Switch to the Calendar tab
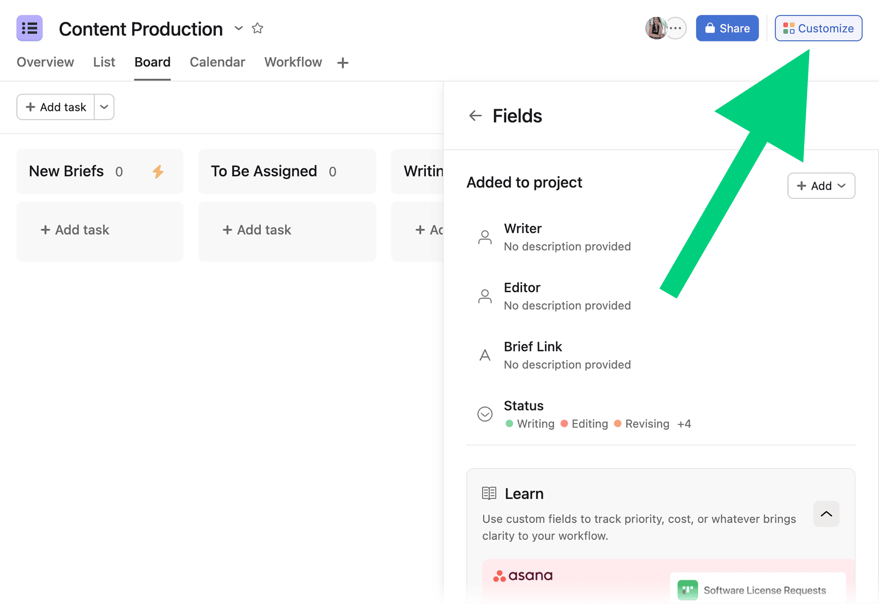The height and width of the screenshot is (604, 879). pos(217,62)
